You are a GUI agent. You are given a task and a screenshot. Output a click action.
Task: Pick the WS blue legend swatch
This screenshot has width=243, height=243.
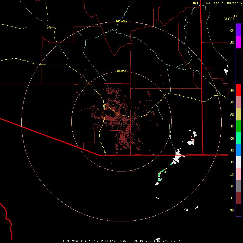tap(238, 150)
